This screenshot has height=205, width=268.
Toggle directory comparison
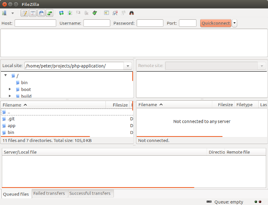(115, 13)
